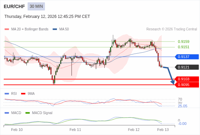
Task: Select the date and time stamp text
Action: 47,17
